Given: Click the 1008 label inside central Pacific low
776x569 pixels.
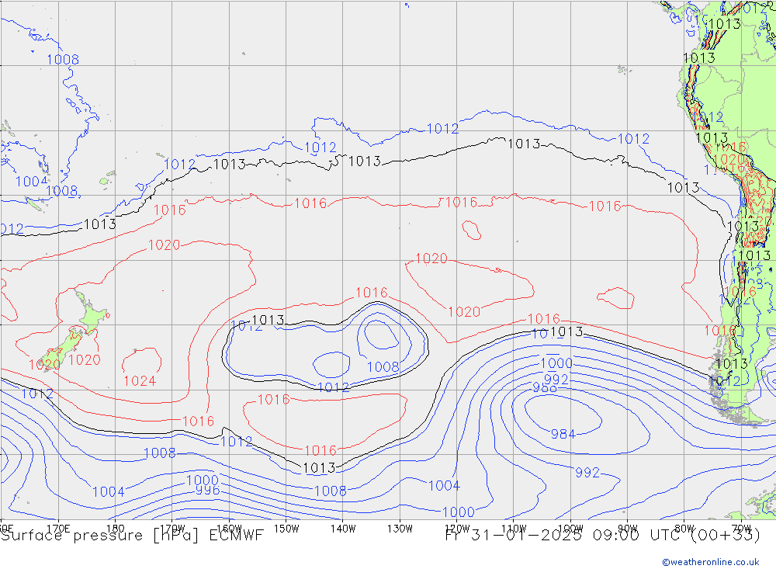Looking at the screenshot, I should (x=383, y=366).
